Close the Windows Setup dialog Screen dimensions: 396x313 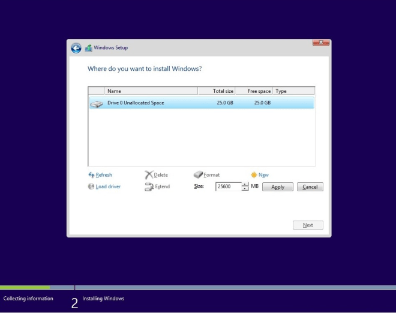click(321, 43)
